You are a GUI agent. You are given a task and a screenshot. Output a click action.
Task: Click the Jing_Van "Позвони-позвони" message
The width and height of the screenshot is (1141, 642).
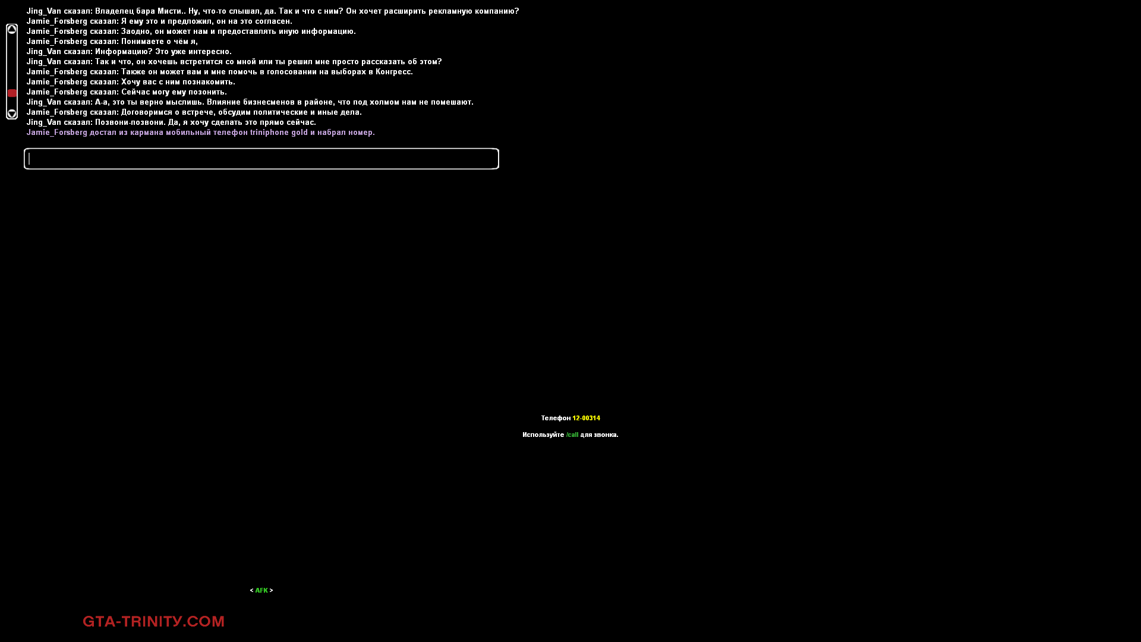pyautogui.click(x=171, y=122)
